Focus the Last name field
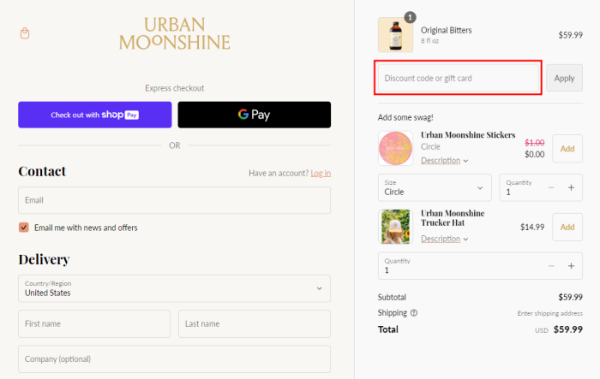Viewport: 600px width, 379px height. click(255, 323)
